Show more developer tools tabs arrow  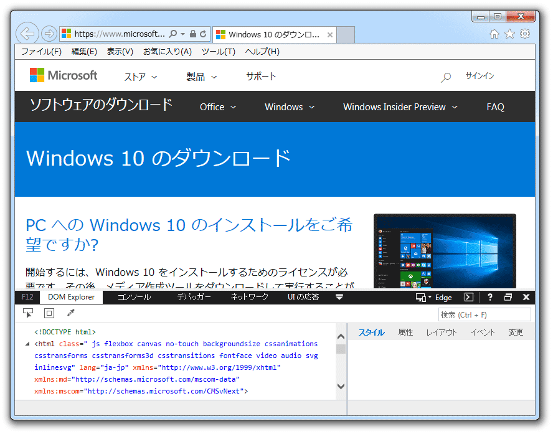point(339,297)
